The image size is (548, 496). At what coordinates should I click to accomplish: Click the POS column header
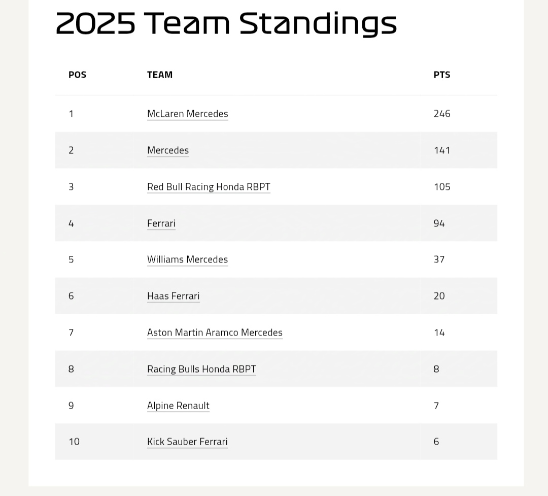pyautogui.click(x=77, y=75)
